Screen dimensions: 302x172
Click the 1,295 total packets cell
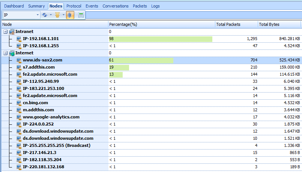pyautogui.click(x=252, y=39)
